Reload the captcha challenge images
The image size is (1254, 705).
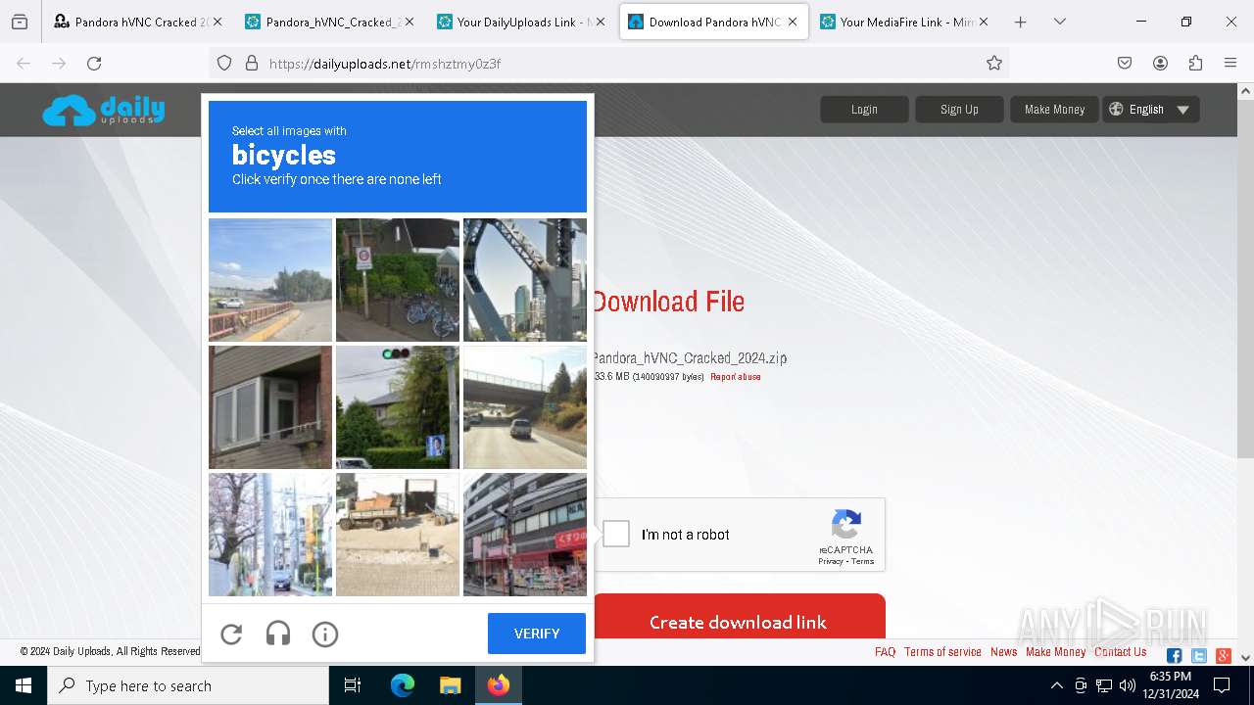click(x=231, y=634)
